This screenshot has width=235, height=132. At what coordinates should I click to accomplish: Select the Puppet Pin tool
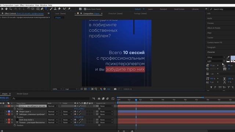[69, 9]
